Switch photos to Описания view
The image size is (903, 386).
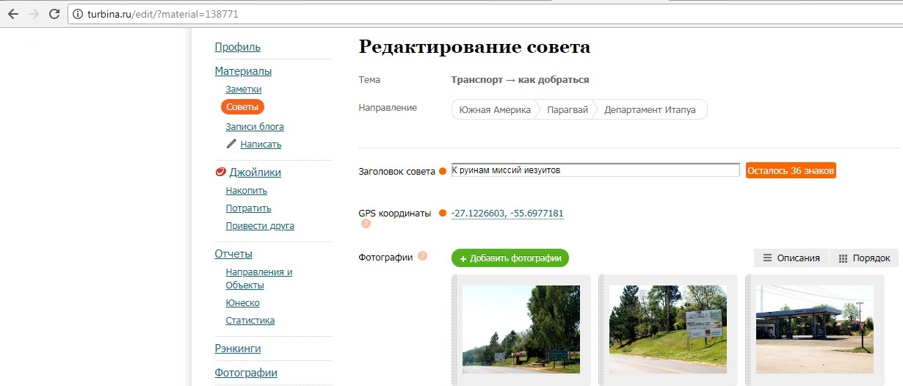pos(791,258)
